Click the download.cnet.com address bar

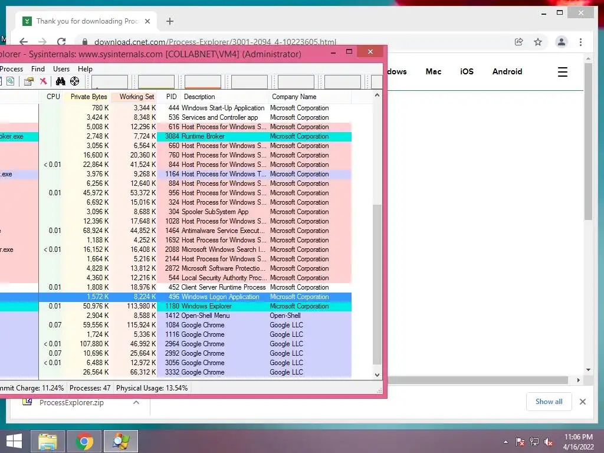click(x=215, y=42)
